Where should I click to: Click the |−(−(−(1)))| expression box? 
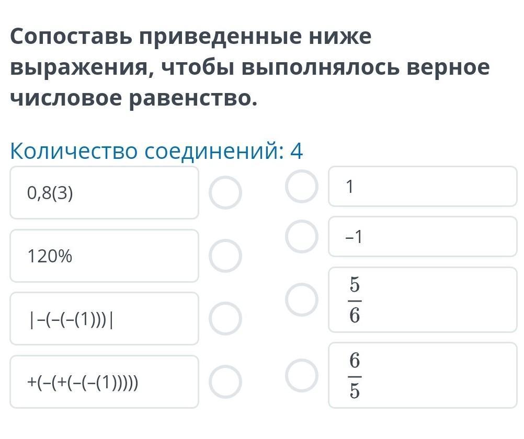(x=104, y=319)
